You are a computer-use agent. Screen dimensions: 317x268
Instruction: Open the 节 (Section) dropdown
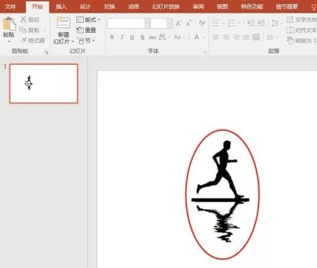(x=86, y=41)
